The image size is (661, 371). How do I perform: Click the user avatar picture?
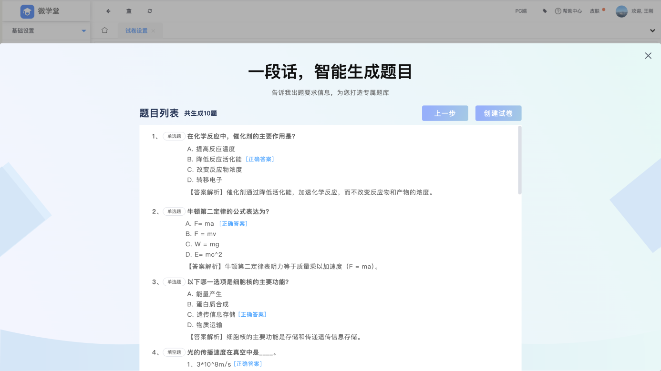point(621,11)
